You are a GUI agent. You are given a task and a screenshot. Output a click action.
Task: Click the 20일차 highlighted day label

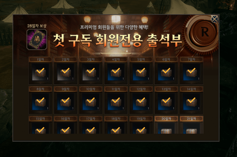pyautogui.click(x=166, y=119)
